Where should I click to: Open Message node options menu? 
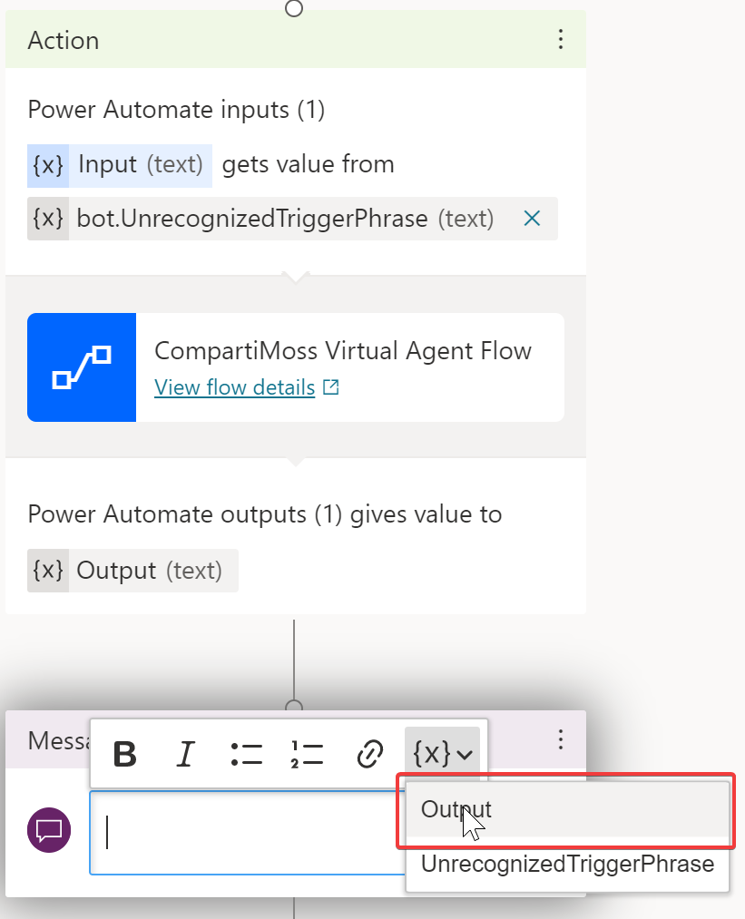point(561,739)
